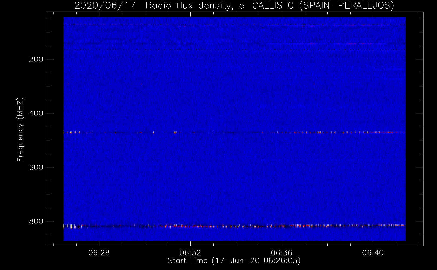Click the '600' frequency tick label
Screen dimensions: 437x270
pos(36,167)
